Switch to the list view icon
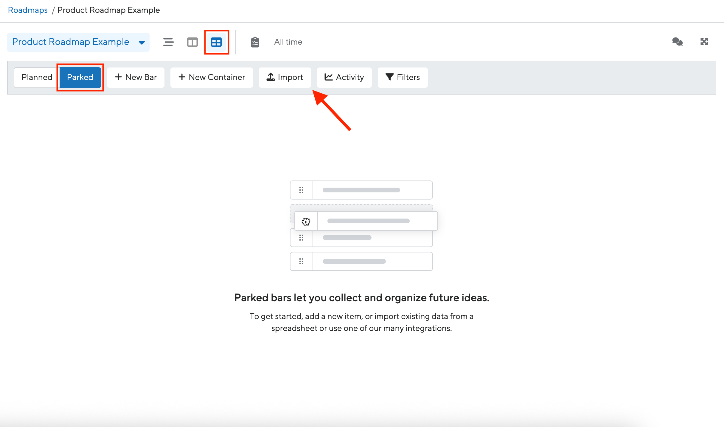Image resolution: width=724 pixels, height=427 pixels. (x=168, y=42)
